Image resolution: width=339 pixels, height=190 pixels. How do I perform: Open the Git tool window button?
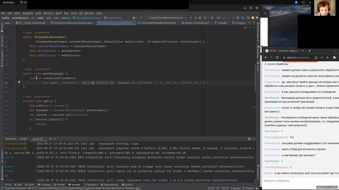click(8, 185)
